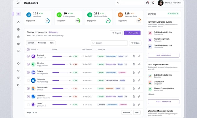
Task: Focus the top header search box
Action: pos(129,3)
